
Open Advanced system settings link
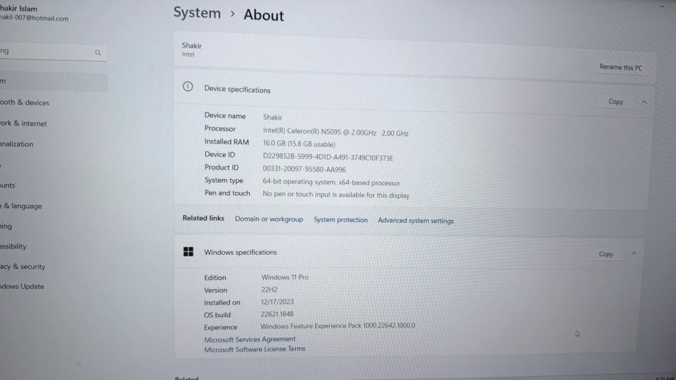(x=416, y=221)
